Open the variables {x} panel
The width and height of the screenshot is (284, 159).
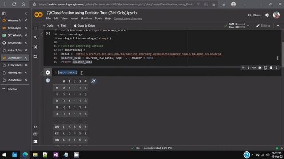(x=35, y=47)
